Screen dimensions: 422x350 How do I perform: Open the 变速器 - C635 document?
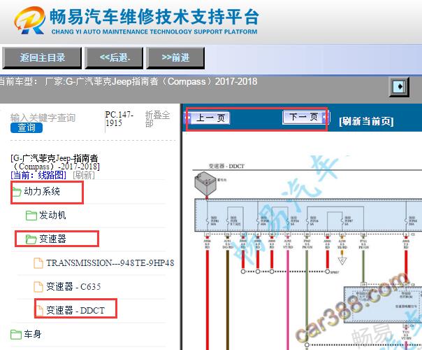[73, 286]
